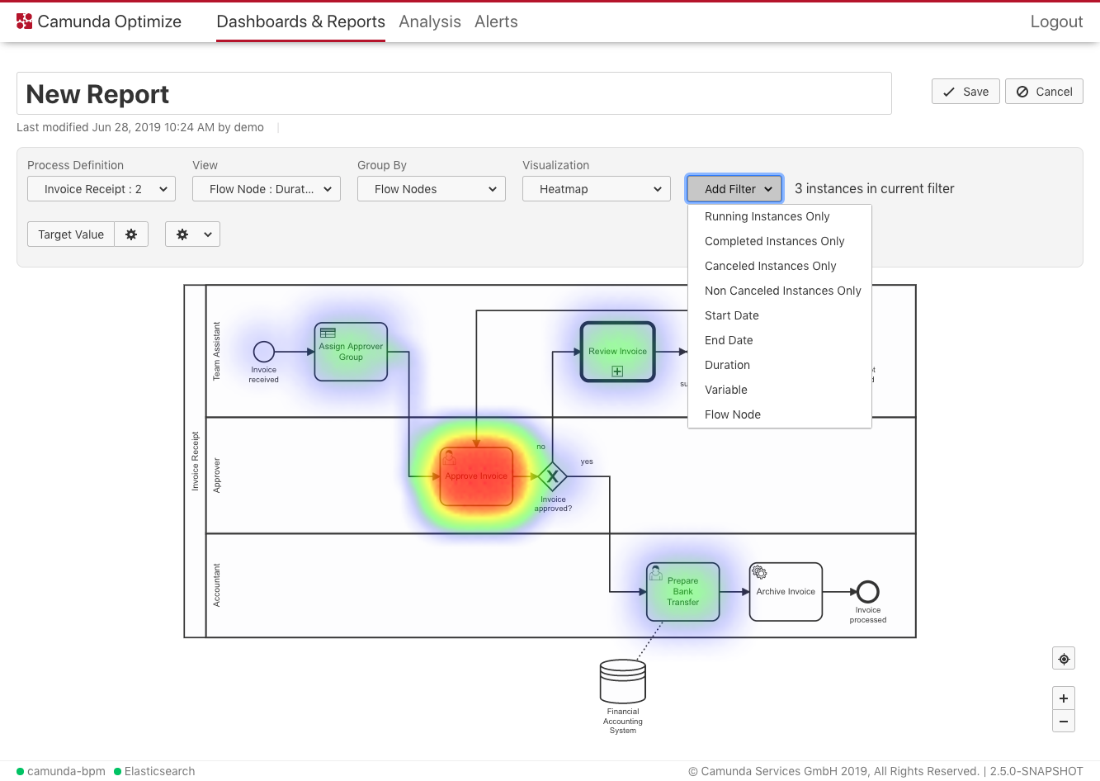
Task: Click the Invoice received start event
Action: (x=264, y=352)
